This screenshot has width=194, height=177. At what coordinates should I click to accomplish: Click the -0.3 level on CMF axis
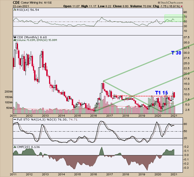coord(186,168)
